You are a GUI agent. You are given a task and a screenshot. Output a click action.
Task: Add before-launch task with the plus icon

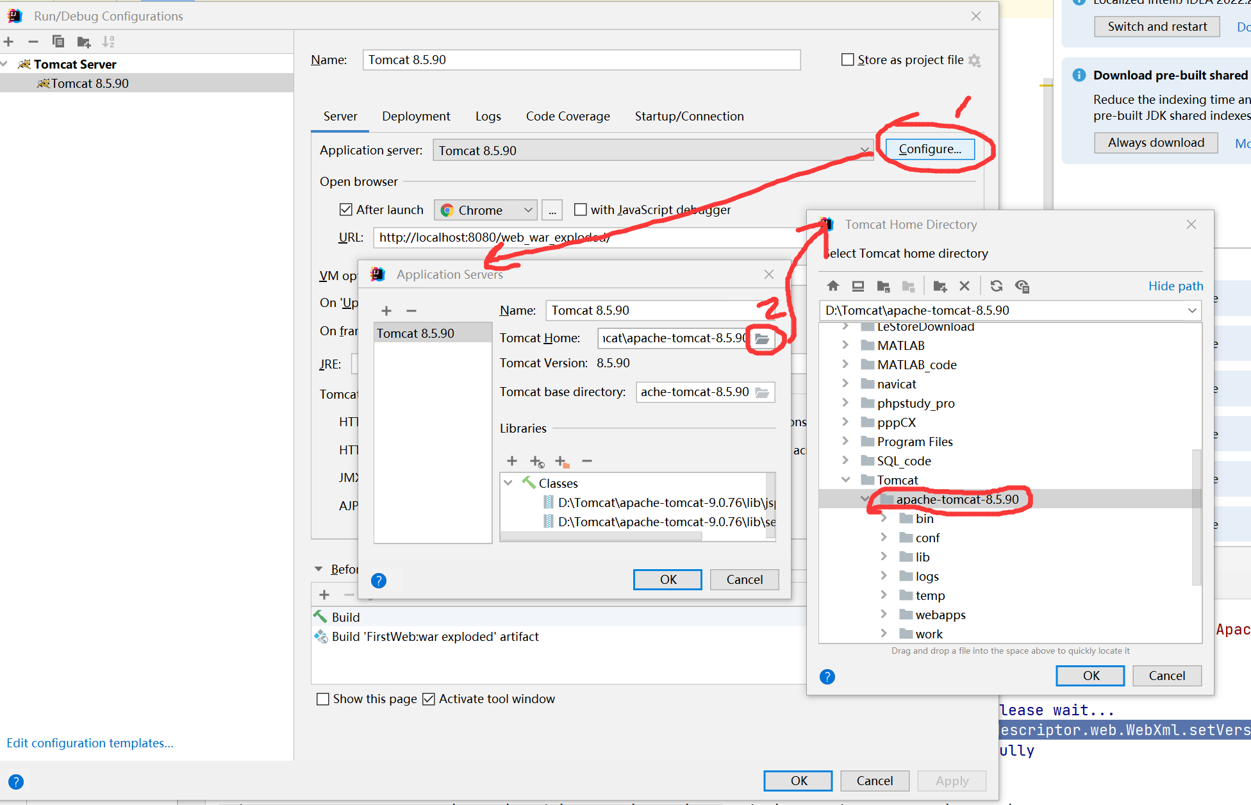click(x=324, y=595)
